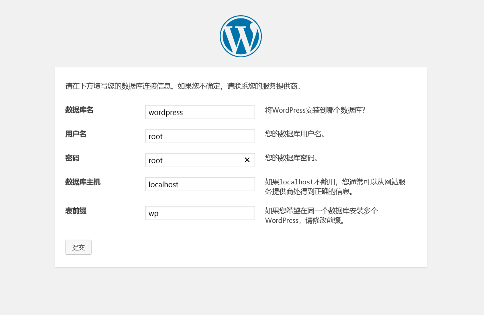This screenshot has width=484, height=315.
Task: Click the 密码 label
Action: [x=72, y=158]
